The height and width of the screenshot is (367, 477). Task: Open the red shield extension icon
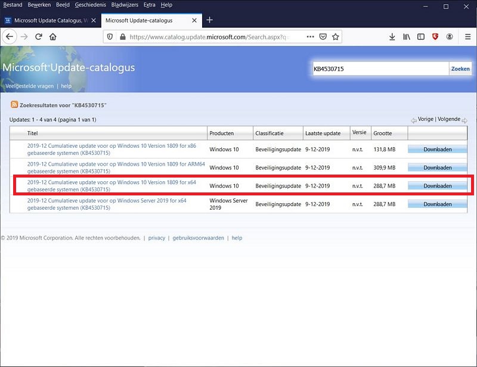[435, 37]
